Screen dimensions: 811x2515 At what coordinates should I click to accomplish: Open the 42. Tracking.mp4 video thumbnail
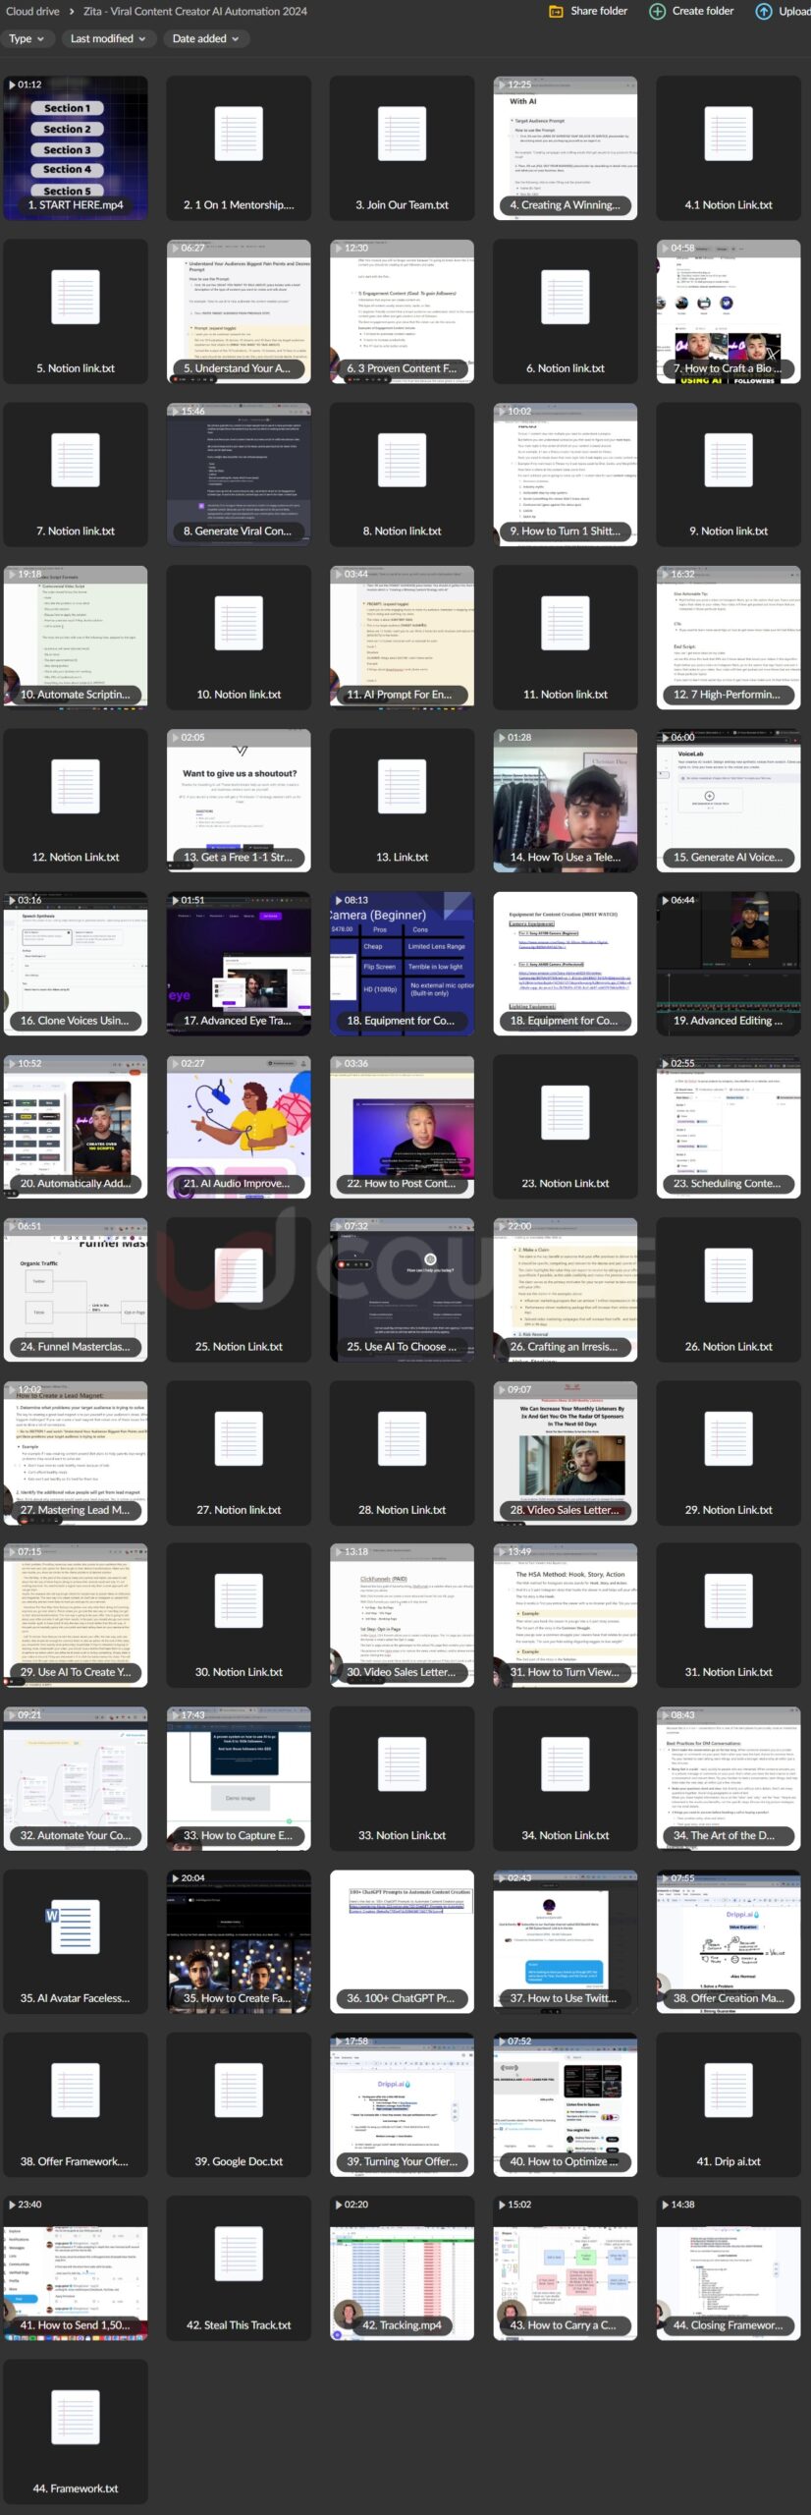click(x=402, y=2268)
